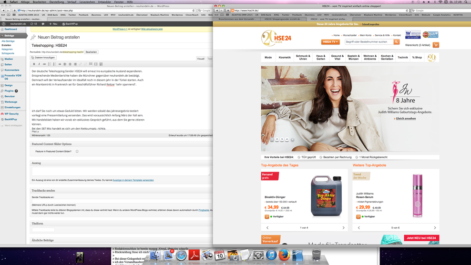This screenshot has width=471, height=265.
Task: Follow the Bitte aktualisiere jetzt link
Action: (152, 29)
